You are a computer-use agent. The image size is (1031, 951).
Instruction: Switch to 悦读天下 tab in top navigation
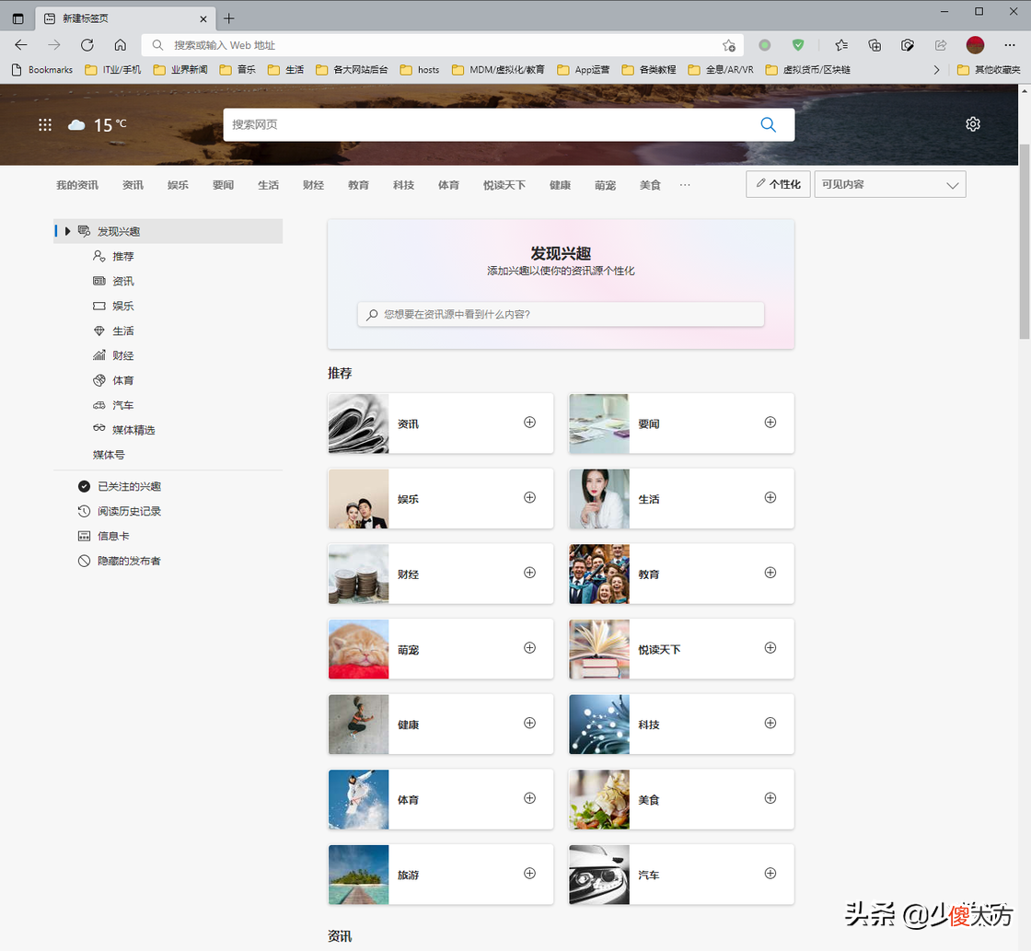(504, 185)
